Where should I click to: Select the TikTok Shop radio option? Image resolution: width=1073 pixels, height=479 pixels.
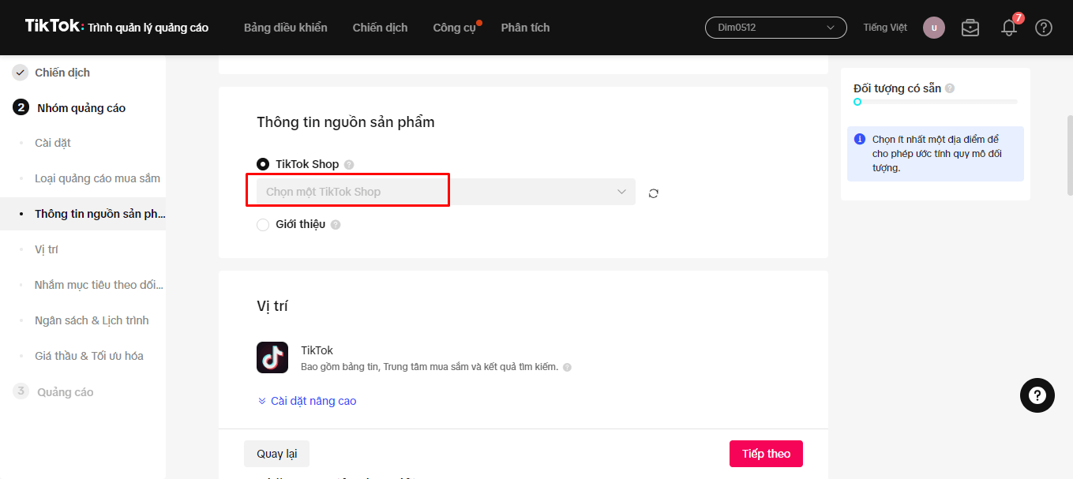(263, 164)
